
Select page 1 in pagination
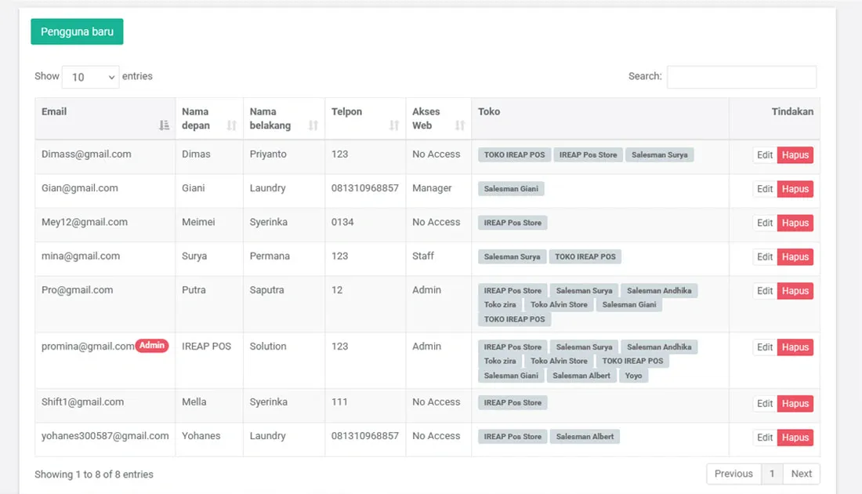pyautogui.click(x=772, y=474)
